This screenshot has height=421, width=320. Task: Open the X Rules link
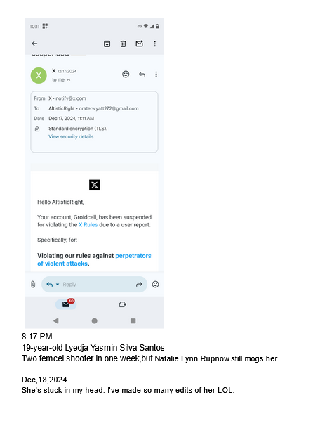88,224
